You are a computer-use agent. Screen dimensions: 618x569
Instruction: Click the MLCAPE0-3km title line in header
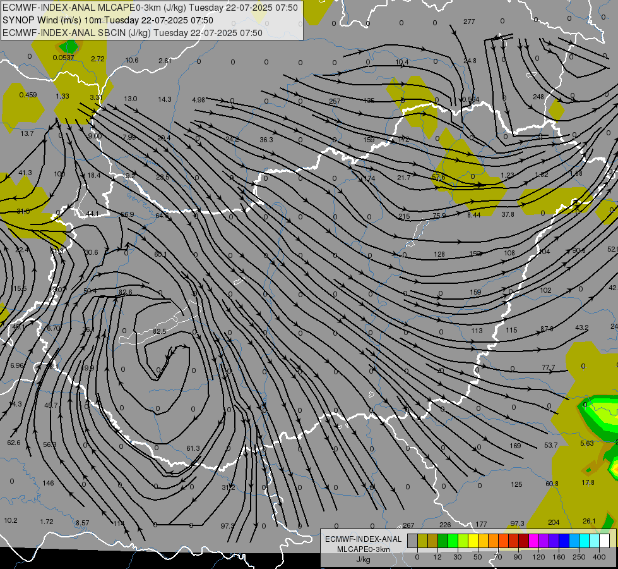pyautogui.click(x=150, y=8)
